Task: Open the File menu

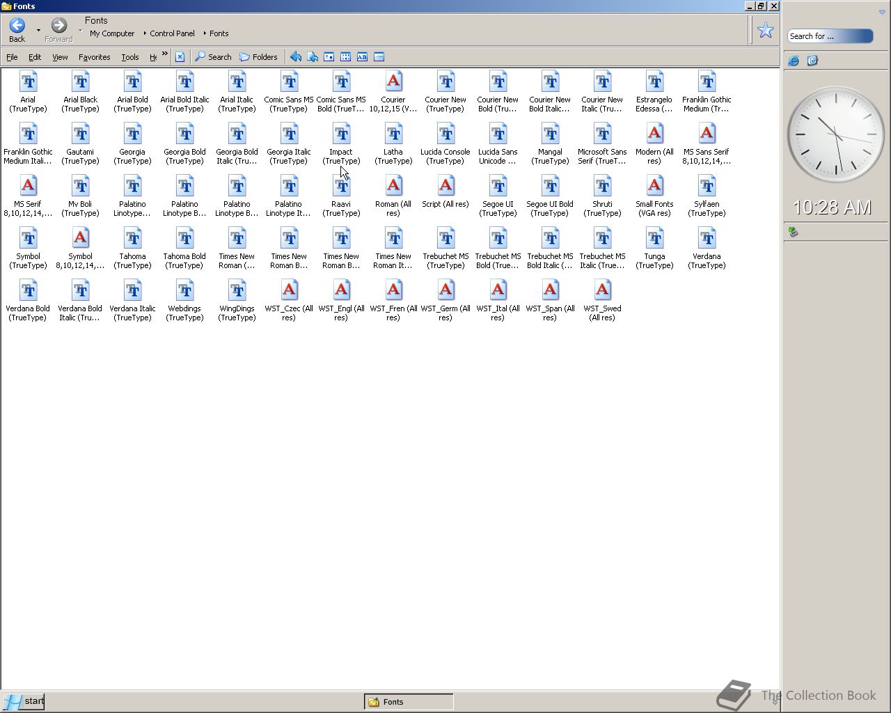Action: (x=12, y=57)
